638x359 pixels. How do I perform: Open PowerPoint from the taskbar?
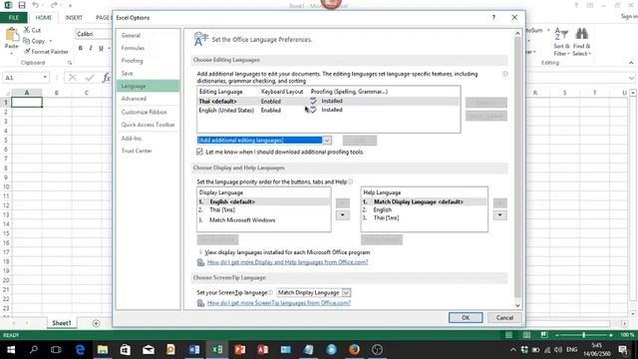click(x=239, y=350)
